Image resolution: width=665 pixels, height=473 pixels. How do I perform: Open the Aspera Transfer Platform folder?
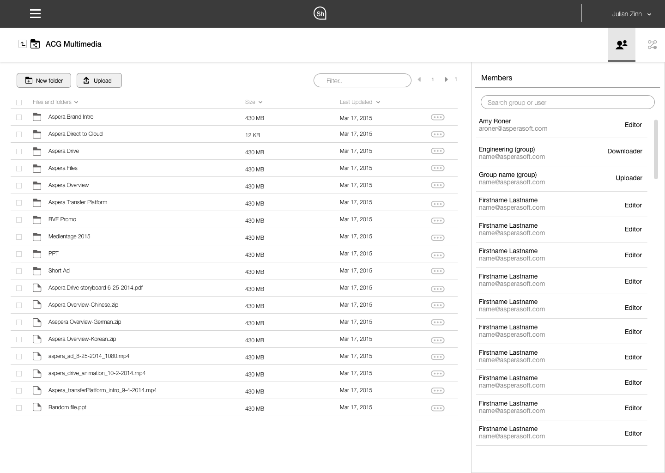78,202
